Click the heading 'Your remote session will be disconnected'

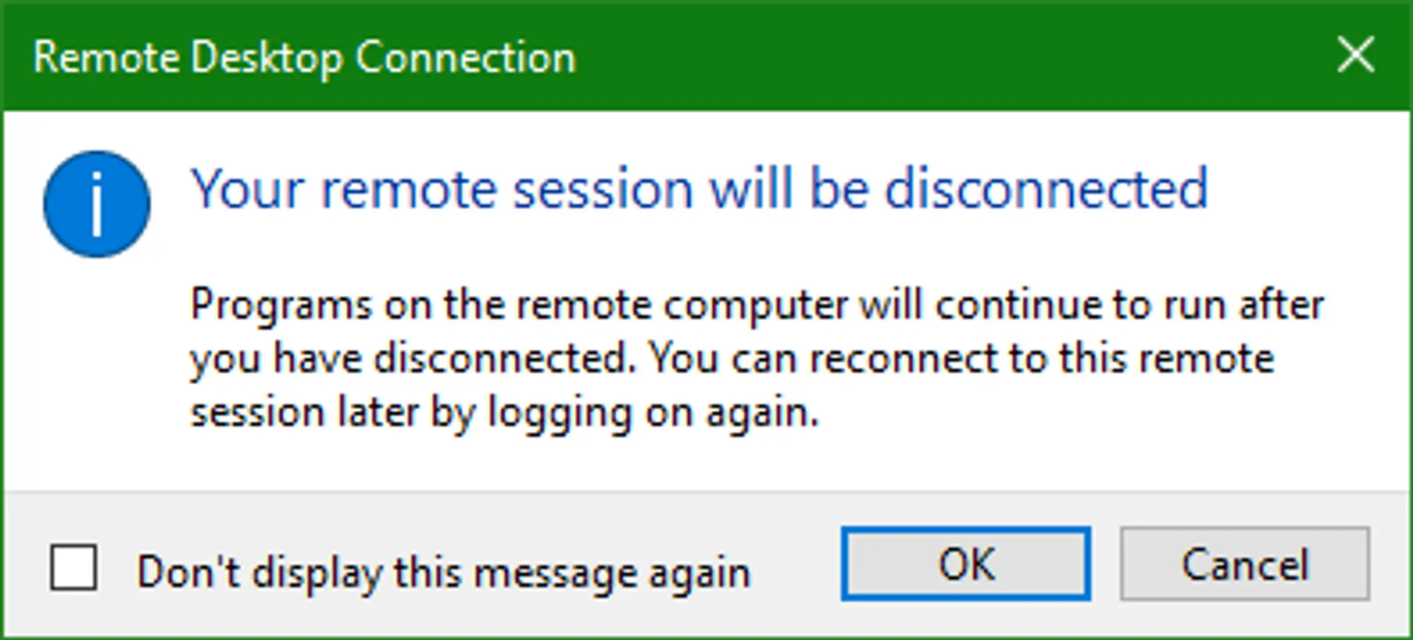(698, 187)
